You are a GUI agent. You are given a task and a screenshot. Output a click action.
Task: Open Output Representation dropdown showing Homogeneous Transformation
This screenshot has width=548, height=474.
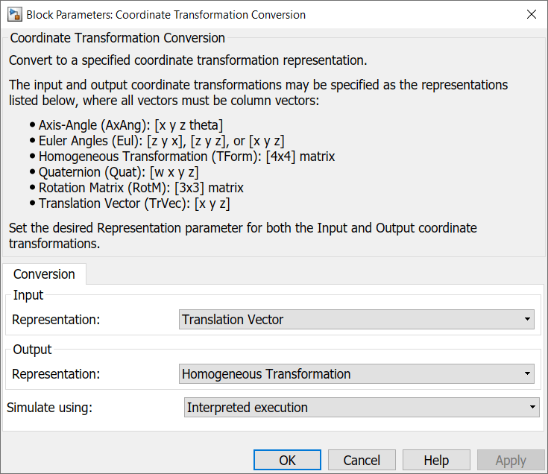tap(357, 374)
